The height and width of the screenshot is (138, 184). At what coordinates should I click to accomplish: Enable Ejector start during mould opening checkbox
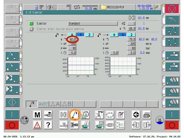click(x=31, y=29)
